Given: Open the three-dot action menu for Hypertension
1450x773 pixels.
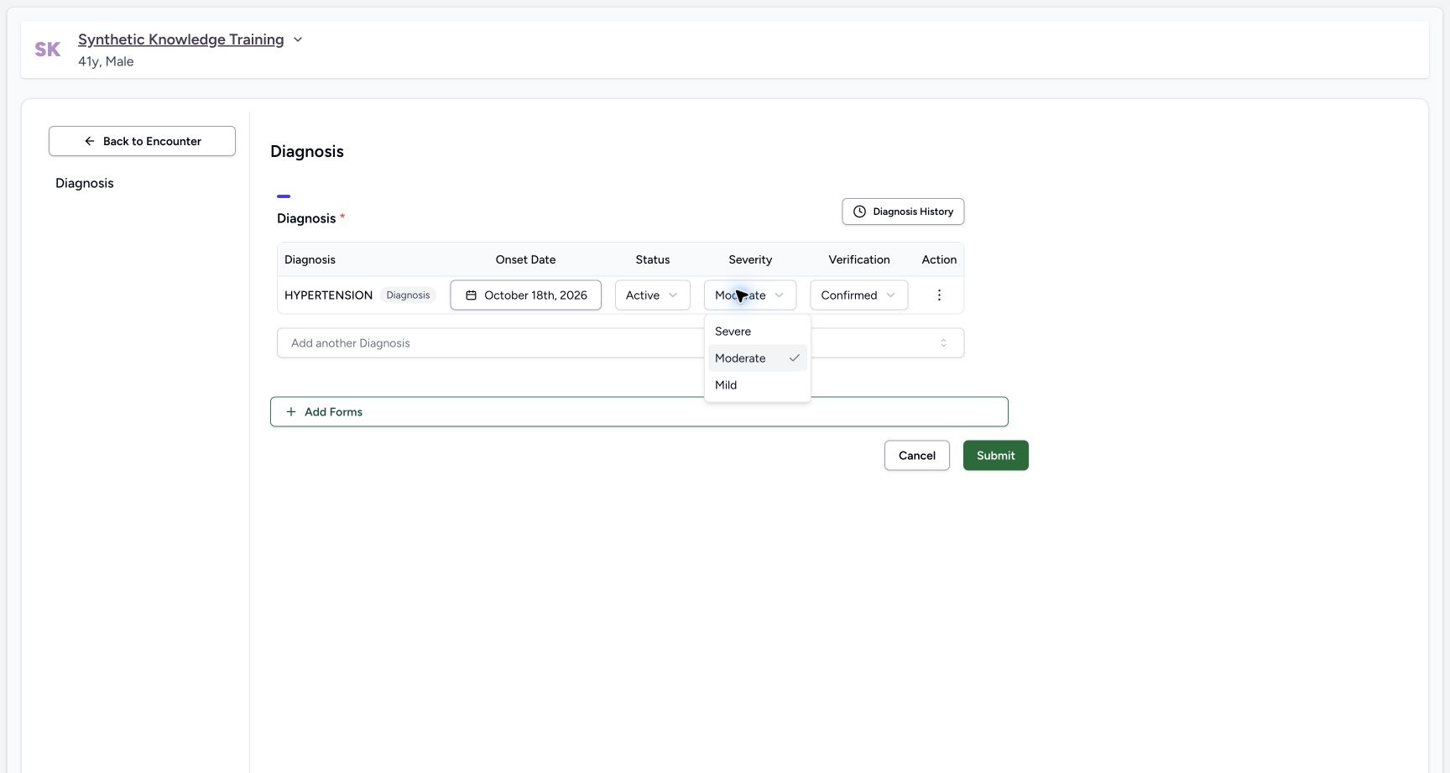Looking at the screenshot, I should click(x=939, y=295).
